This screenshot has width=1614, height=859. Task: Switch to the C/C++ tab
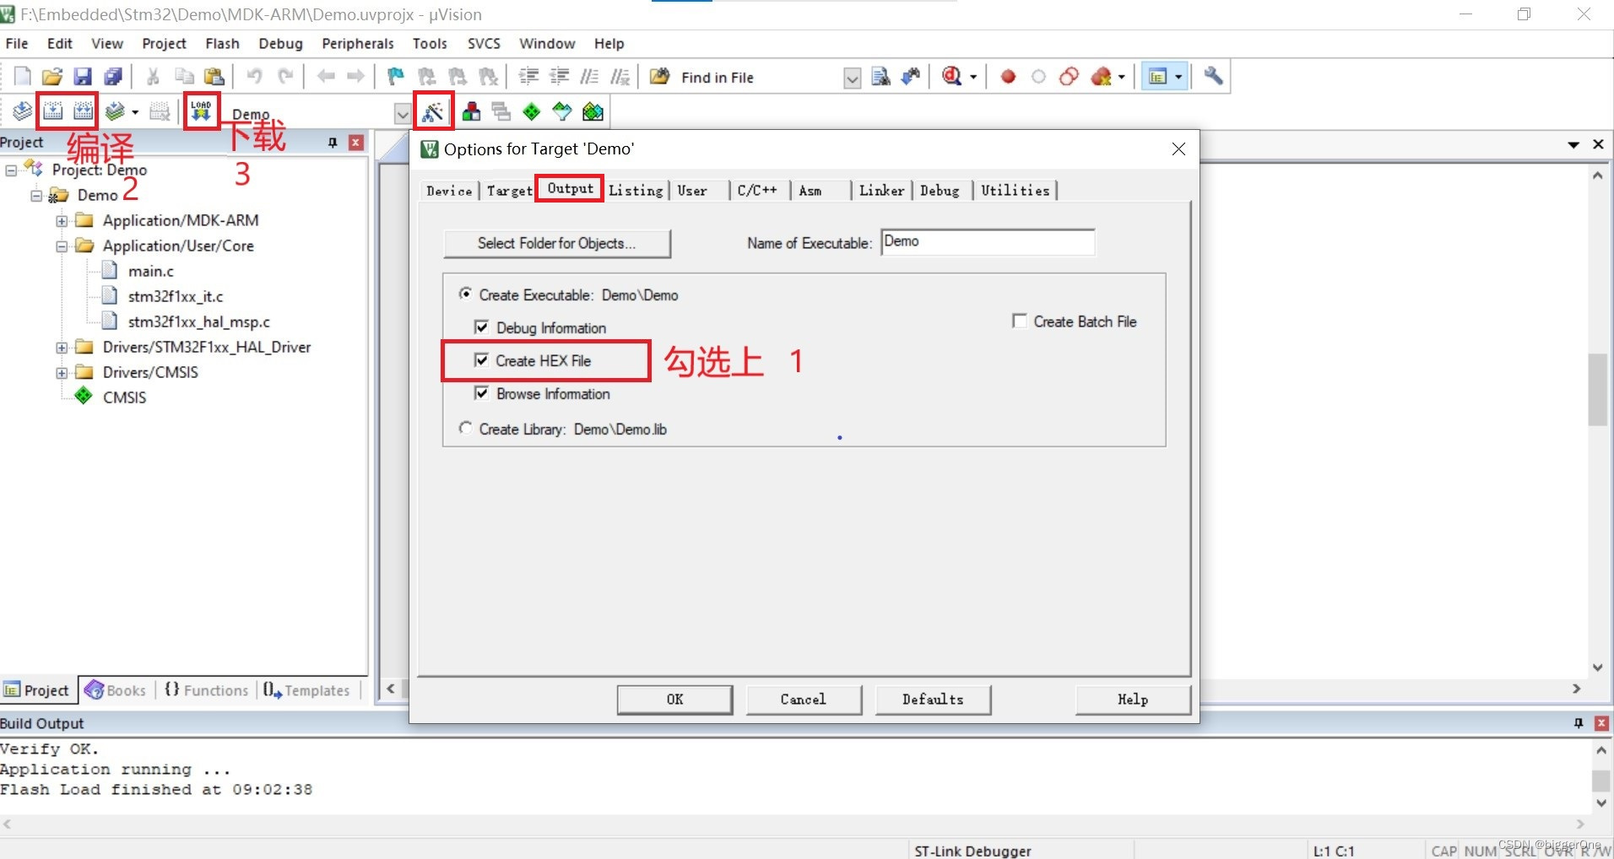click(757, 191)
